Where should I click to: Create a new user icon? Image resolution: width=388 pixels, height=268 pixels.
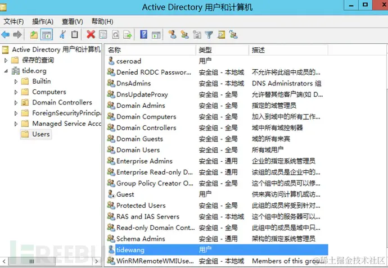173,35
